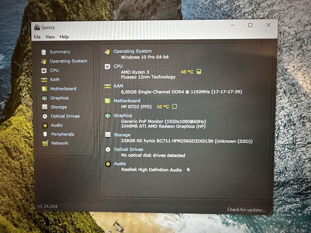311x233 pixels.
Task: Maximize the Speccy window
Action: 250,25
